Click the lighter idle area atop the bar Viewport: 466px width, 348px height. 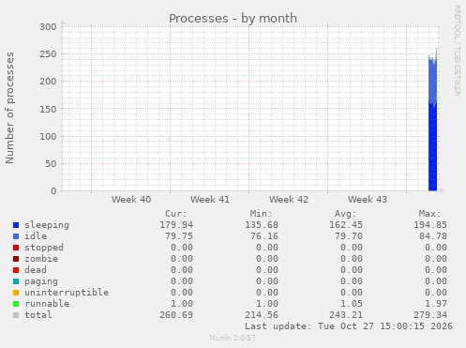click(x=432, y=81)
